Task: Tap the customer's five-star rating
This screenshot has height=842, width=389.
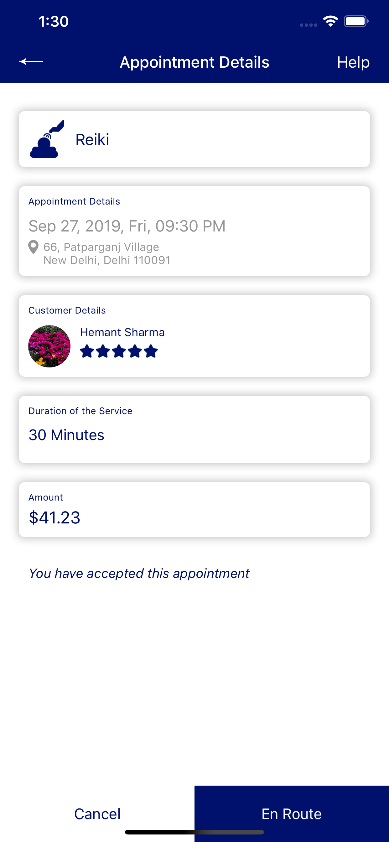Action: [x=119, y=351]
